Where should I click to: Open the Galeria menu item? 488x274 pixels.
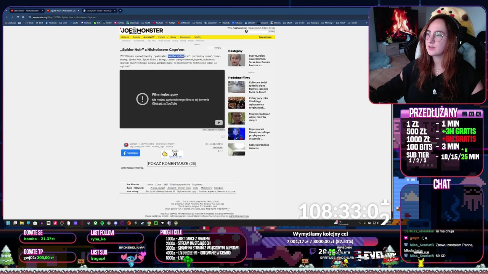tap(136, 37)
